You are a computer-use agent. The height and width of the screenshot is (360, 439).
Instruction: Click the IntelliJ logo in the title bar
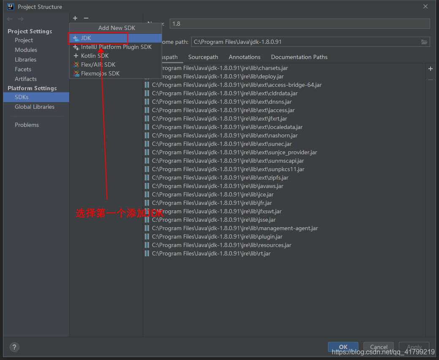[x=11, y=7]
